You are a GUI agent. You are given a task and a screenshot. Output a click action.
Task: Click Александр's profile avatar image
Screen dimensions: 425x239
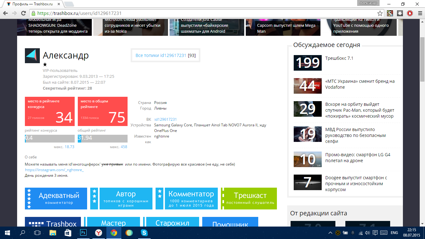(32, 56)
